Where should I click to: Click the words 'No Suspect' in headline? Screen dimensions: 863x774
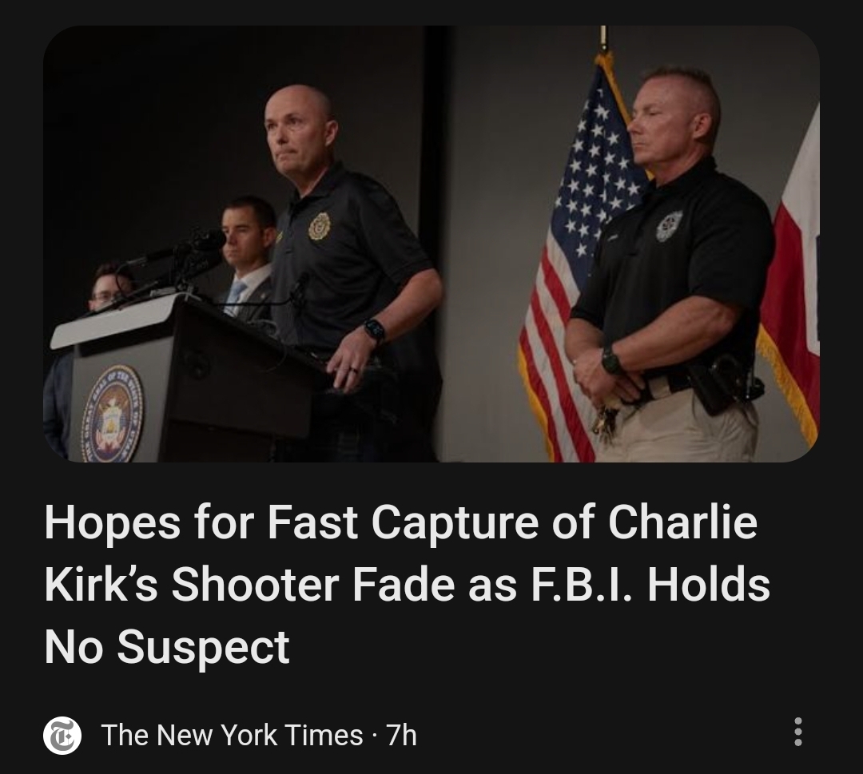coord(167,647)
